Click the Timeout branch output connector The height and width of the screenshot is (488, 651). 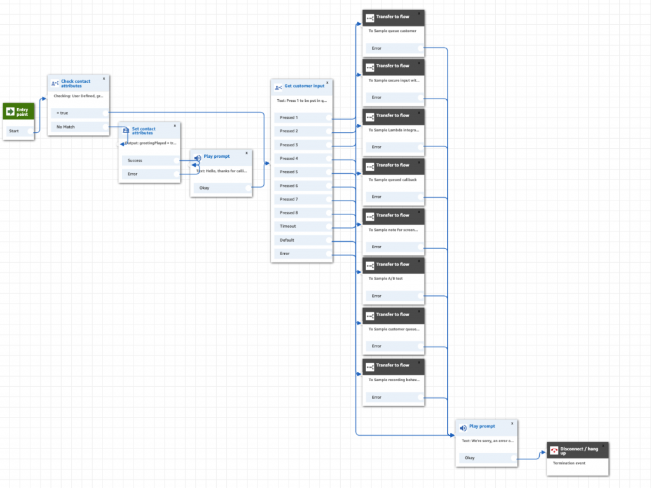pyautogui.click(x=328, y=227)
